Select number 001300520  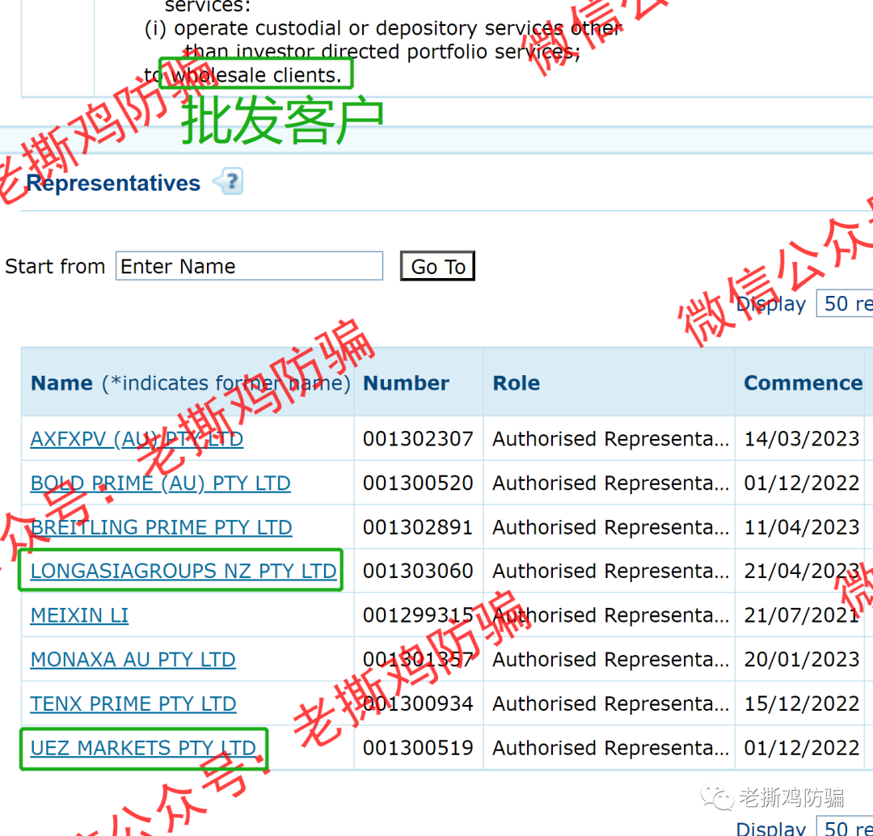(x=418, y=483)
